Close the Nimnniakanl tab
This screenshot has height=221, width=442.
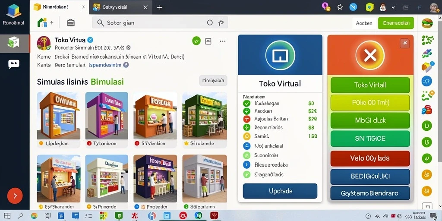(x=83, y=7)
